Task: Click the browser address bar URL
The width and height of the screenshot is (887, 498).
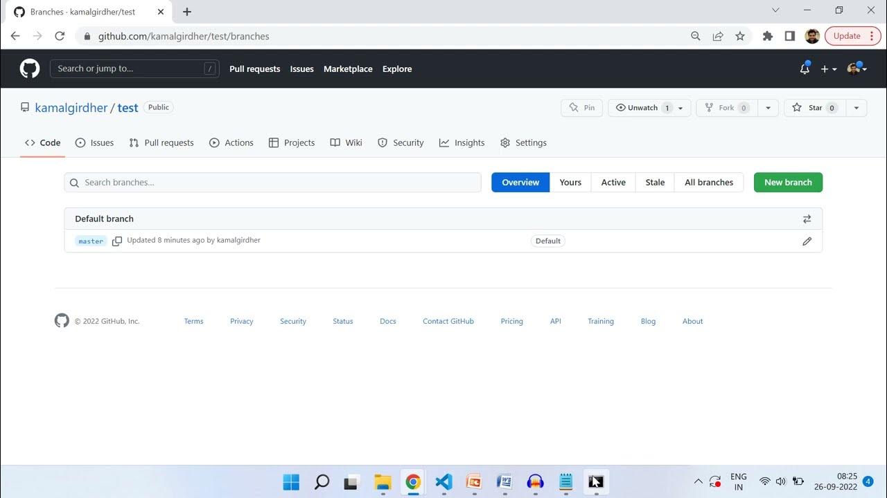Action: pos(184,36)
